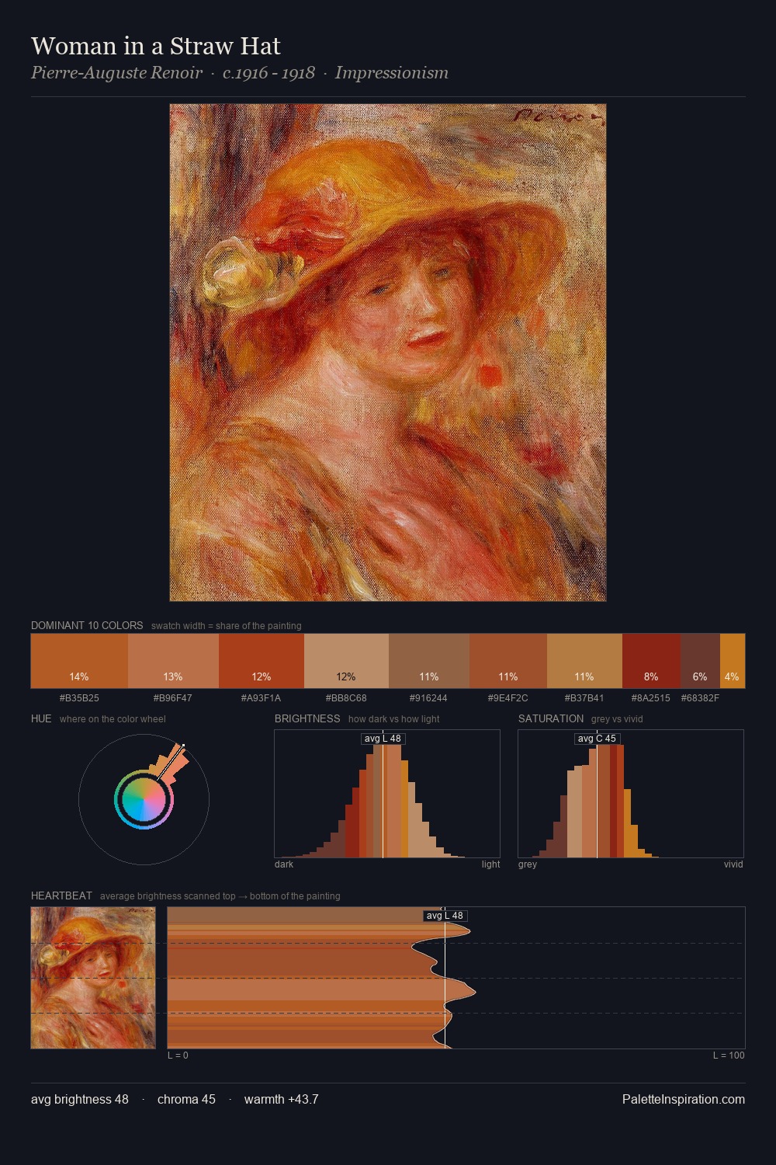Image resolution: width=776 pixels, height=1165 pixels.
Task: Click the #B35B25 color swatch (14%)
Action: (x=79, y=661)
